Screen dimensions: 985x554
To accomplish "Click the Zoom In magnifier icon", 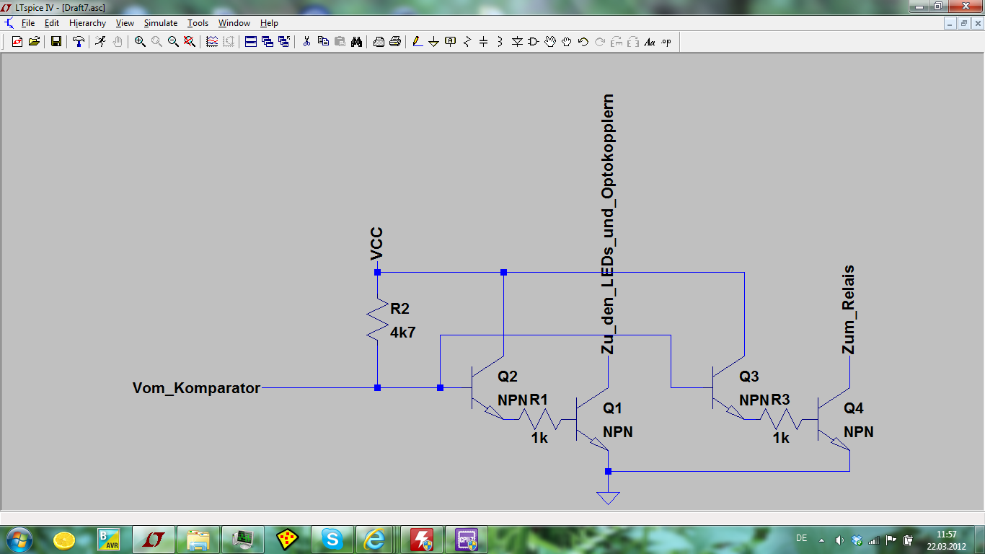I will (140, 42).
